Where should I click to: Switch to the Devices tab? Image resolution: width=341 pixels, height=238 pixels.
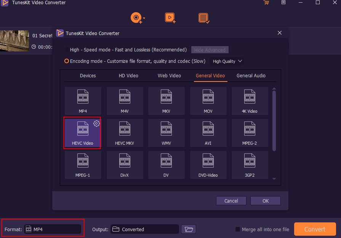pos(88,76)
